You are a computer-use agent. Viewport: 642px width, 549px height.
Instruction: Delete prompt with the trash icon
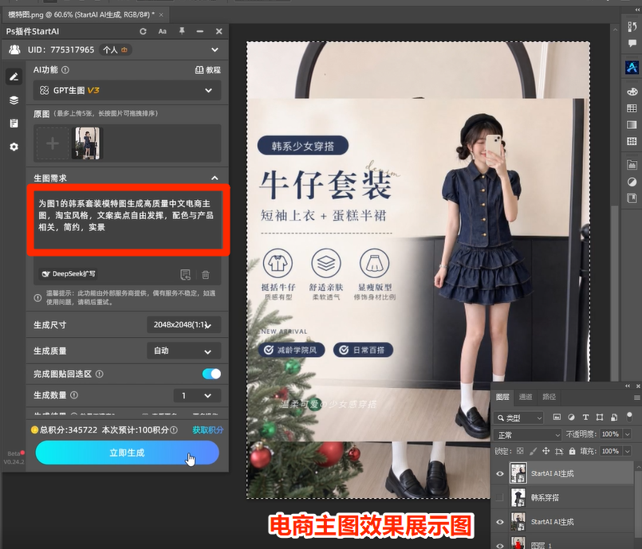(206, 274)
